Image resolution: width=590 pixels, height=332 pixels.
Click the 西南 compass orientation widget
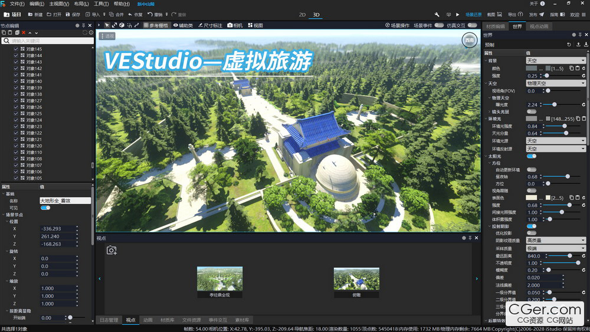point(469,40)
